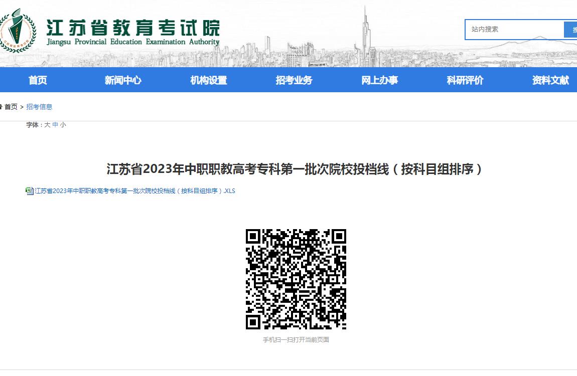The image size is (577, 376).
Task: Open 招考信息 breadcrumb link
Action: point(39,107)
